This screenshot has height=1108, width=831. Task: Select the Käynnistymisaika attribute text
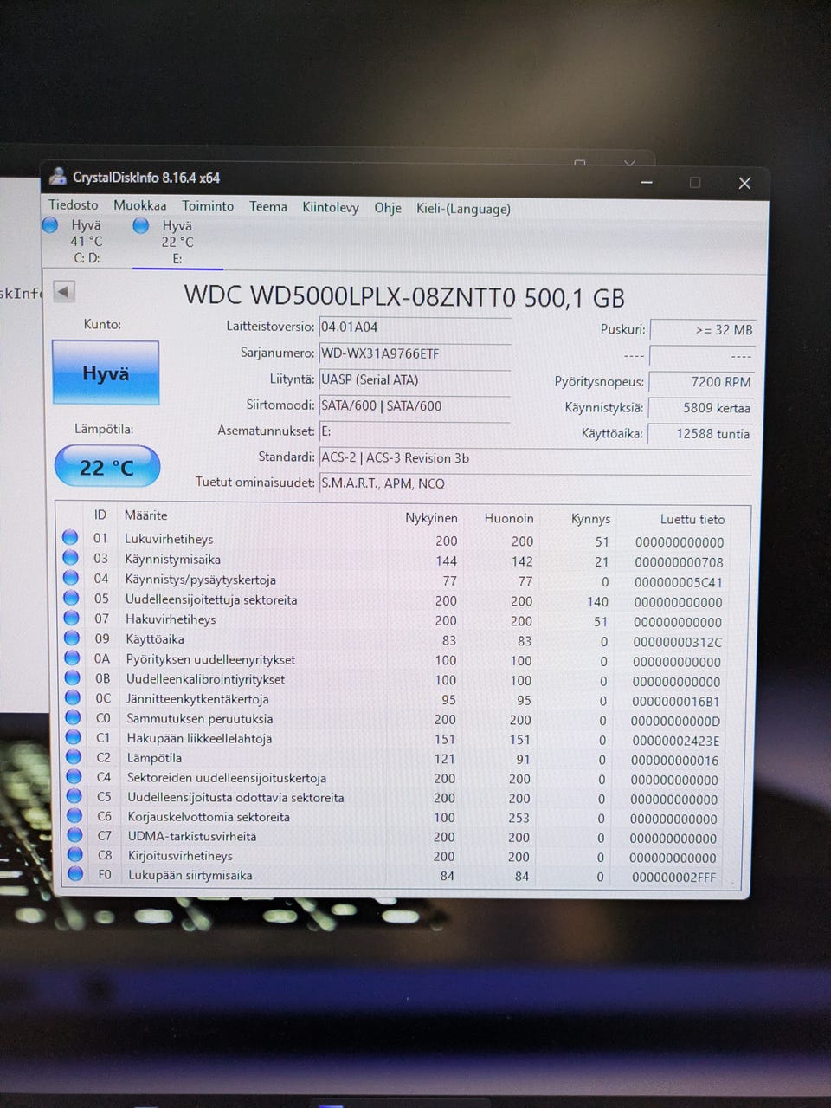click(173, 559)
